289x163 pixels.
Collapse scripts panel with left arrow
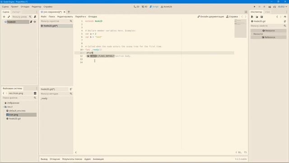(x=76, y=153)
